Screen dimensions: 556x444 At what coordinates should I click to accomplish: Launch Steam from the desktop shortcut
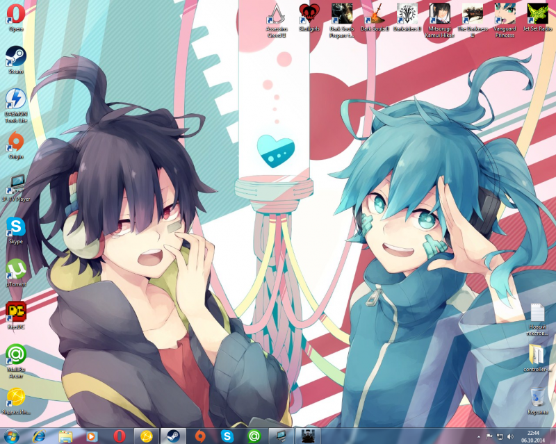15,60
